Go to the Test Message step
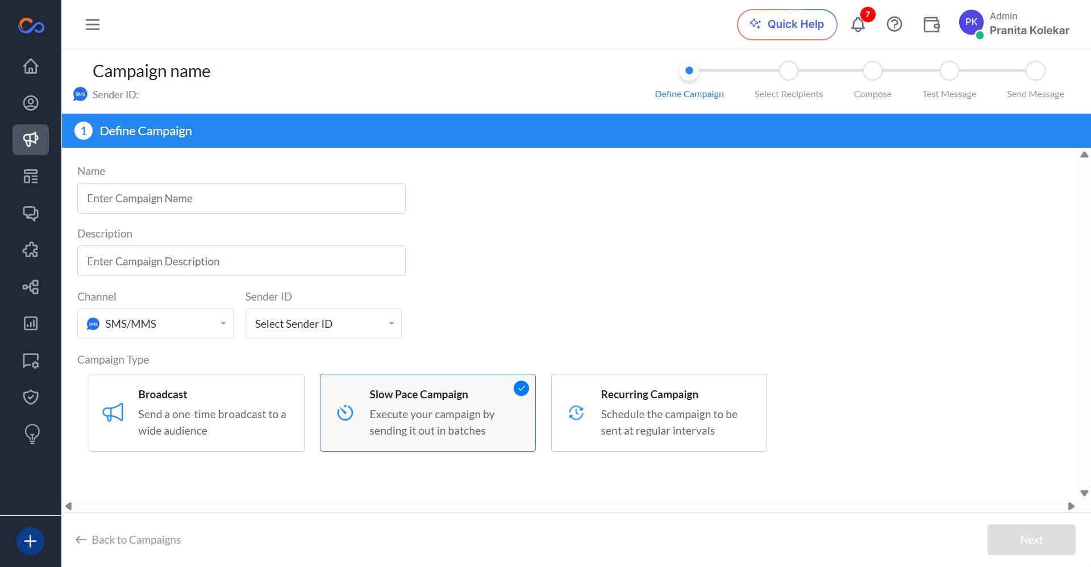 [950, 71]
